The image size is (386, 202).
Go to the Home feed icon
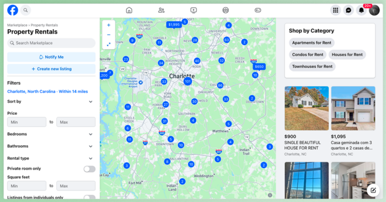pyautogui.click(x=129, y=10)
